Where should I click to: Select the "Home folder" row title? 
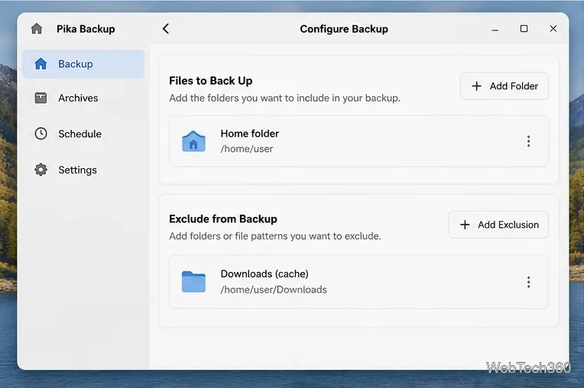tap(249, 134)
